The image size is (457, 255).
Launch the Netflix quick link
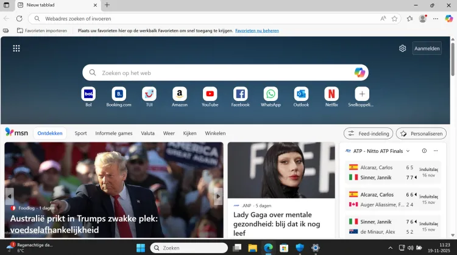(331, 94)
